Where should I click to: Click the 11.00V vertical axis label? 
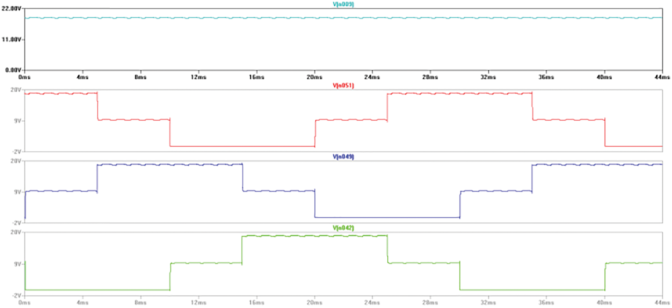tap(11, 40)
